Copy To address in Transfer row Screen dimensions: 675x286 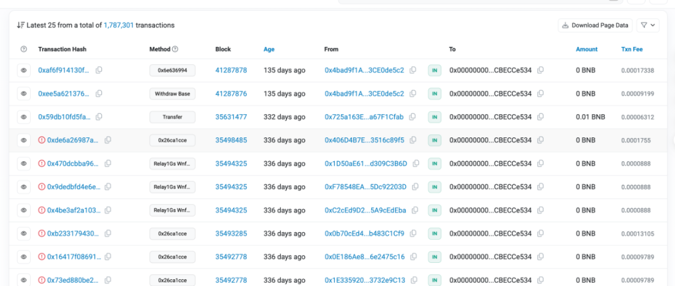[541, 117]
